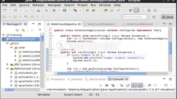Click the Open Perspective icon

[x=154, y=17]
